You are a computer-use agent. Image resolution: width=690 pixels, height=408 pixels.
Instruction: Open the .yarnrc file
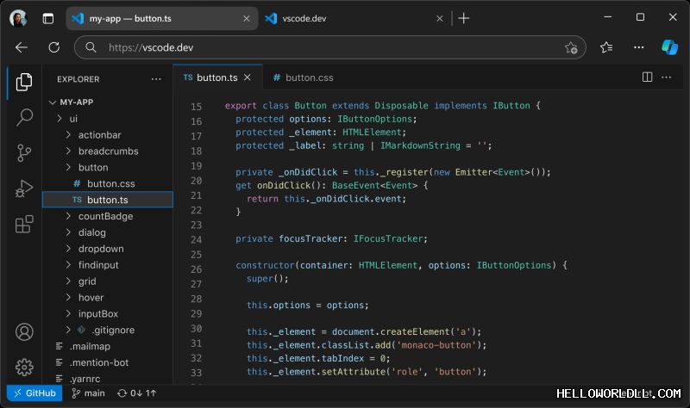pos(108,379)
